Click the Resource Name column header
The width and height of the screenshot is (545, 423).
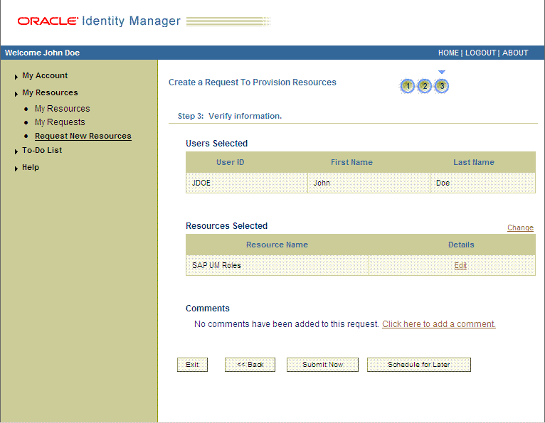click(x=277, y=245)
